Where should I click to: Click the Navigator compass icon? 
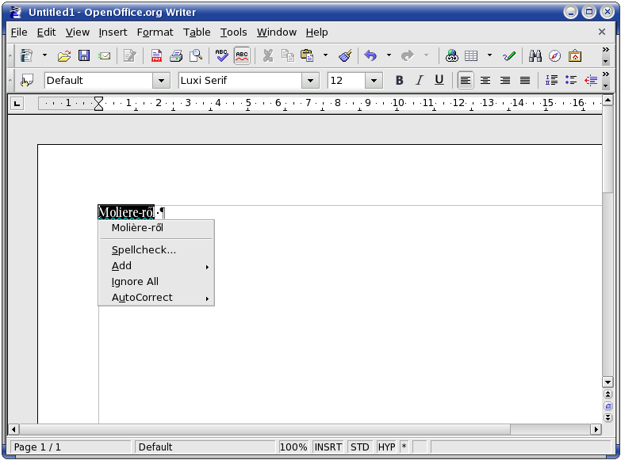click(555, 55)
